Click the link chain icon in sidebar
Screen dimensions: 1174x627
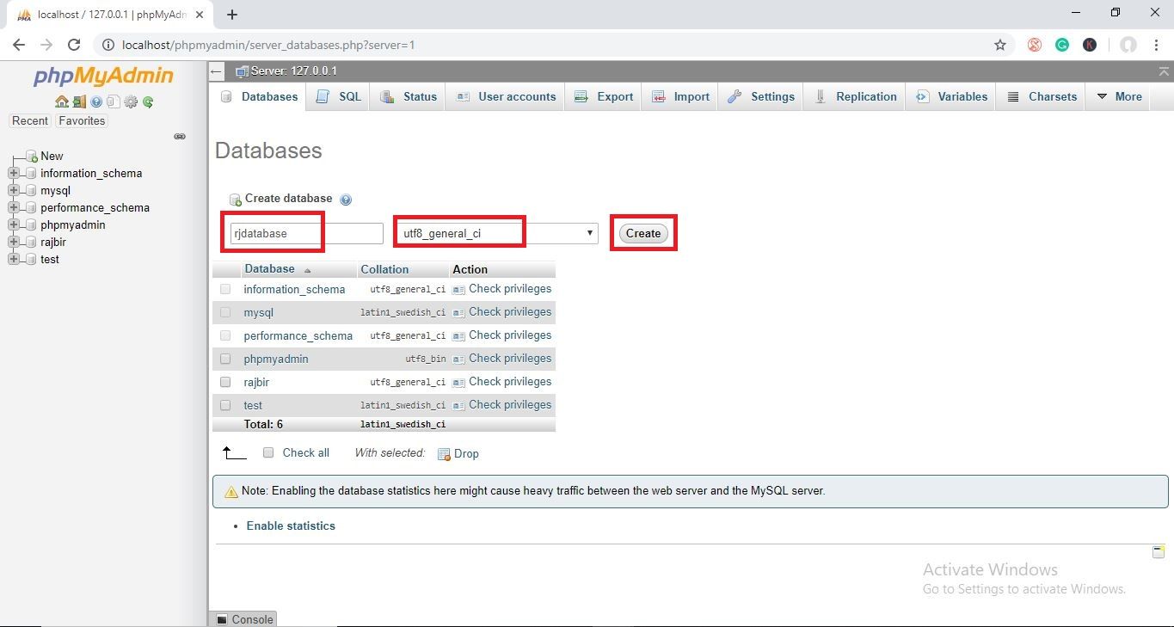coord(180,136)
